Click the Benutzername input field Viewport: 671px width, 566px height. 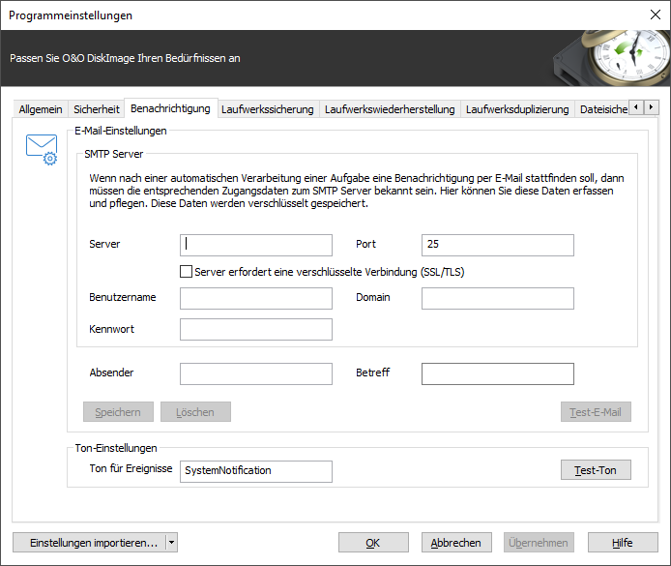[x=256, y=298]
